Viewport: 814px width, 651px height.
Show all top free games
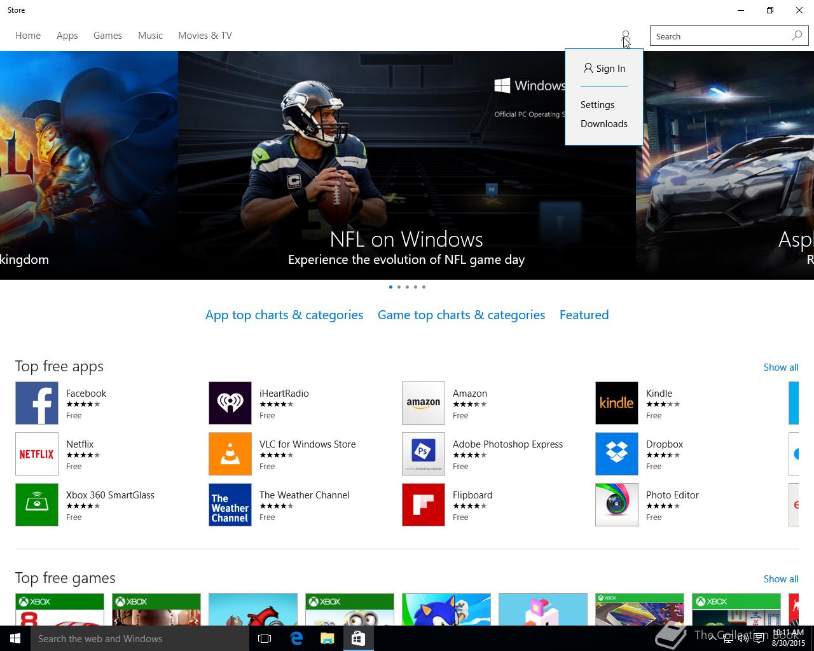(781, 579)
